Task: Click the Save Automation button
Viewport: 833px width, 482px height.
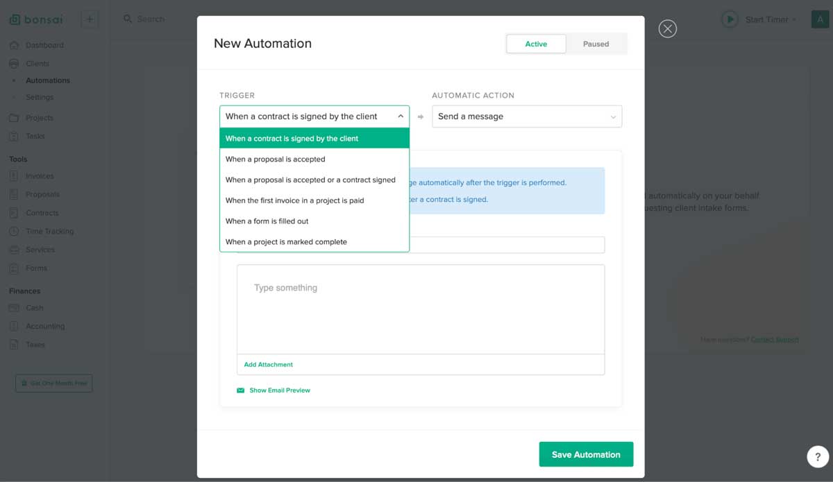Action: 586,454
